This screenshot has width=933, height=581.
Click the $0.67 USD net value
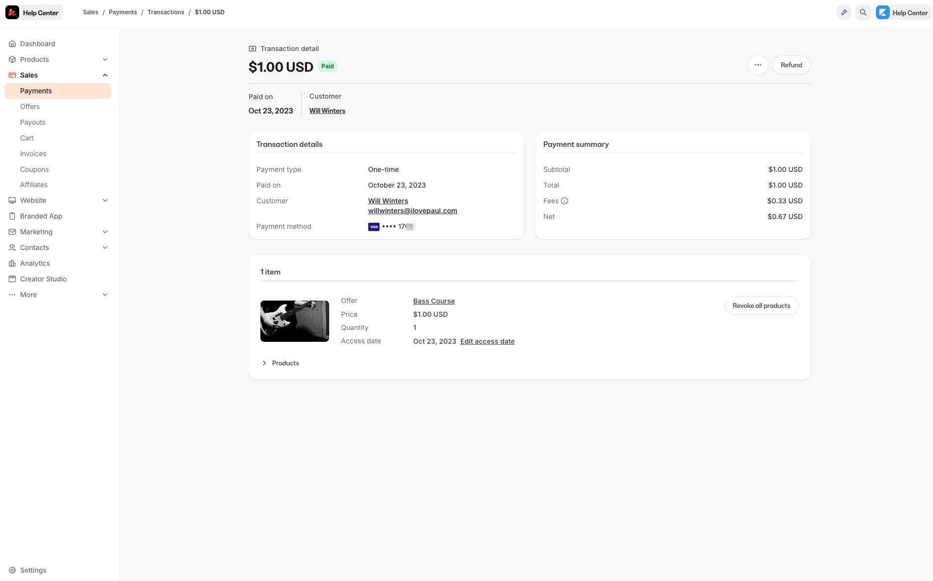click(785, 217)
